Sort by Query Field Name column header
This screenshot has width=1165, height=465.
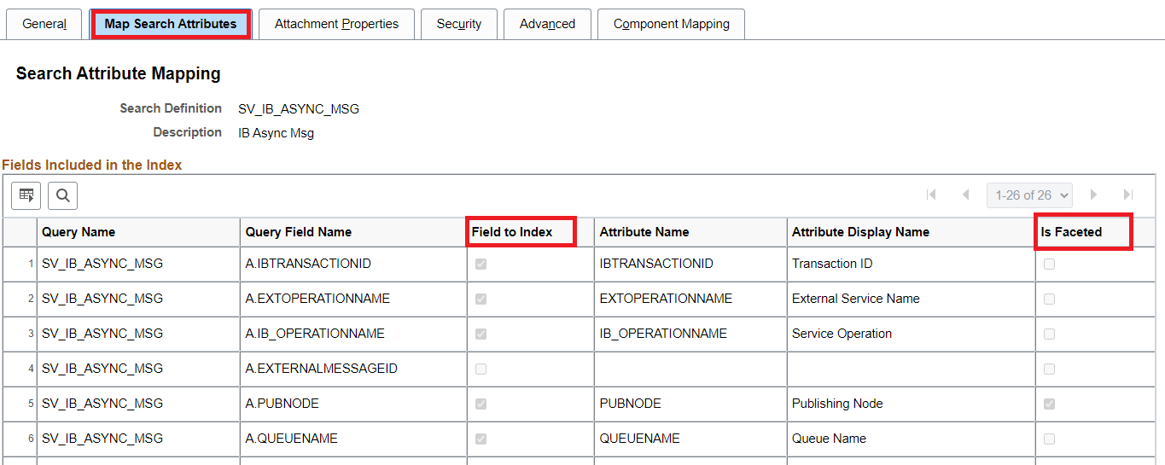pos(299,232)
